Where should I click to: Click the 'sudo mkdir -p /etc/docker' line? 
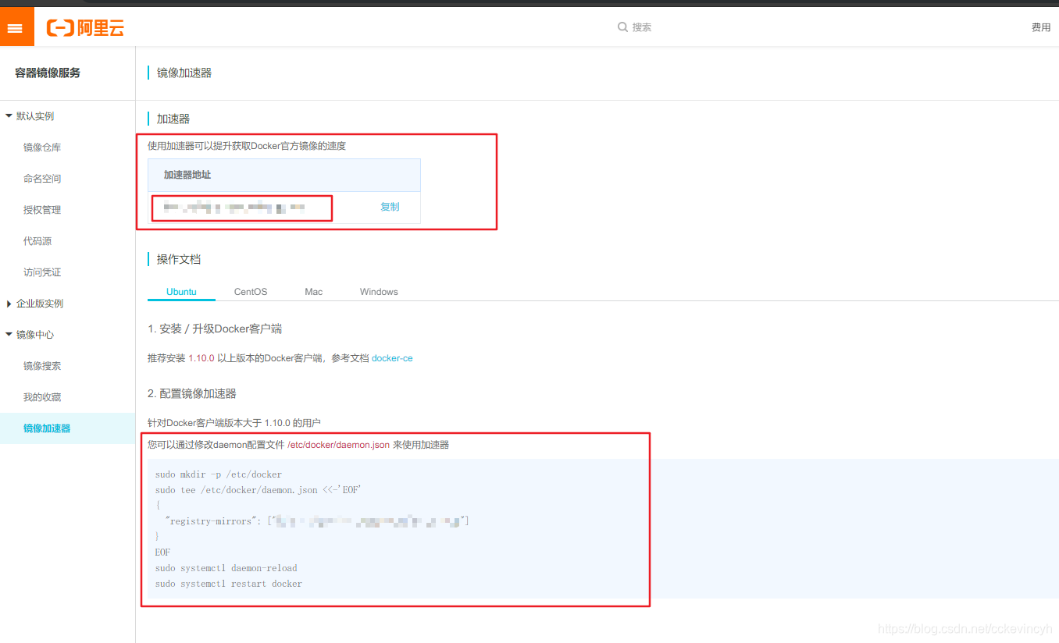tap(219, 474)
